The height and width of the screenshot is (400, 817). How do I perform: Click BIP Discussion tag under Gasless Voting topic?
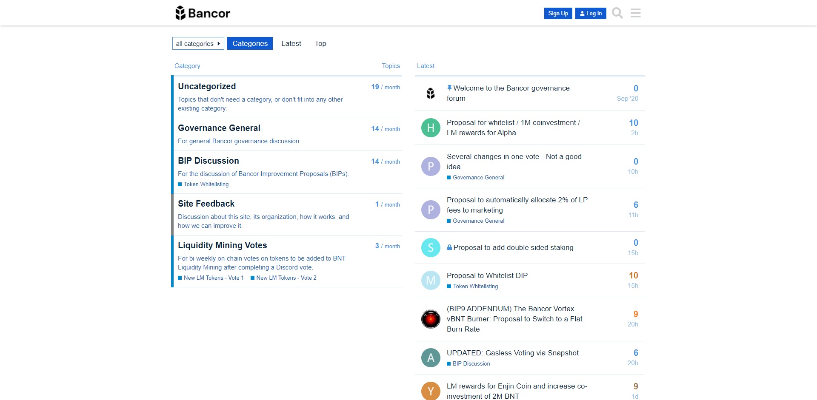pos(468,363)
